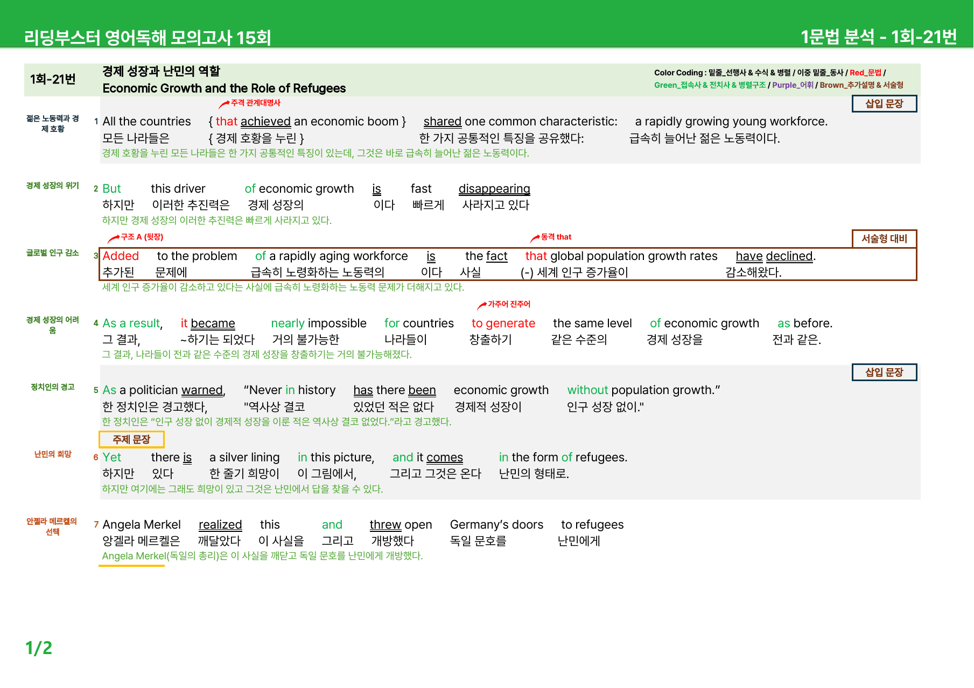Click the red word Added in sentence 3
Viewport: 974px width, 688px height.
pyautogui.click(x=121, y=256)
